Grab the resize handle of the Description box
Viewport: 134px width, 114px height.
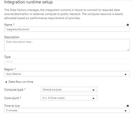[x=128, y=50]
